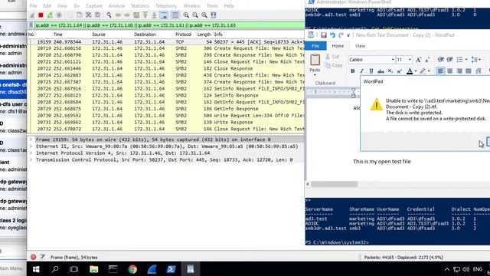Go forward in packet history
This screenshot has height=276, width=490.
[x=127, y=15]
